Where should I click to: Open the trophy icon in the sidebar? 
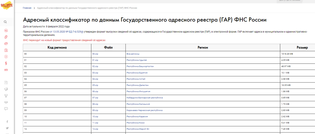6,96
